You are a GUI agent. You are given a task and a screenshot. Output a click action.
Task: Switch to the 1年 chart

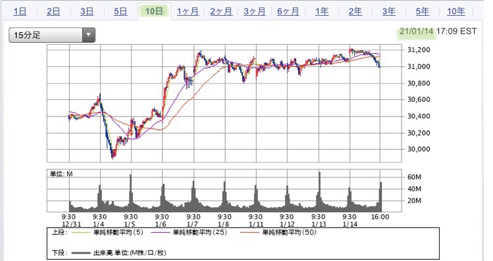pos(322,12)
